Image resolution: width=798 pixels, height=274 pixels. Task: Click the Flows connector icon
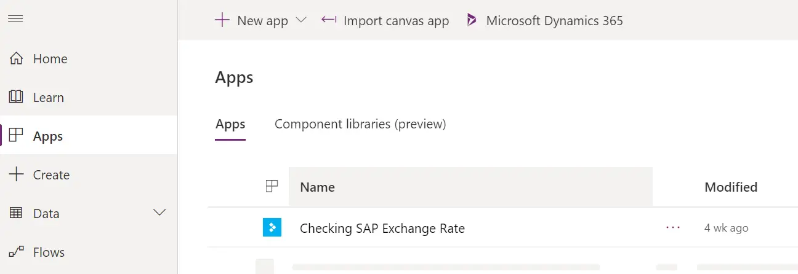16,252
